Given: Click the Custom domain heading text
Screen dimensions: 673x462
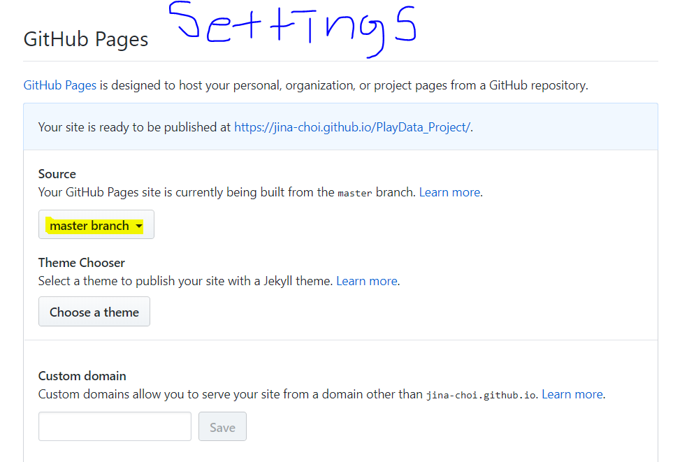Looking at the screenshot, I should 82,376.
